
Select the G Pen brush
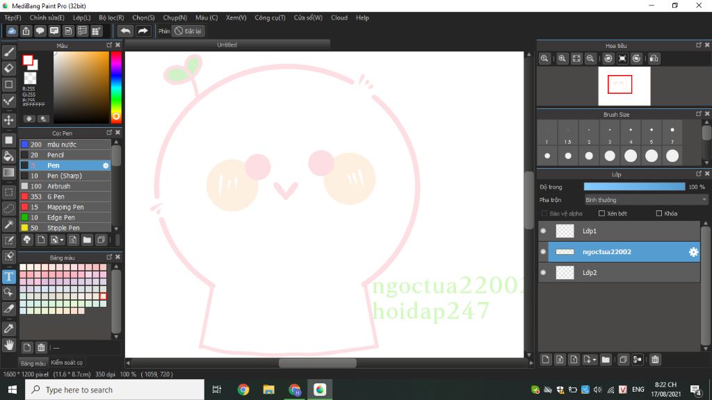[65, 197]
